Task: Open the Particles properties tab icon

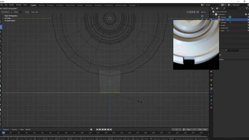Action: click(x=211, y=93)
